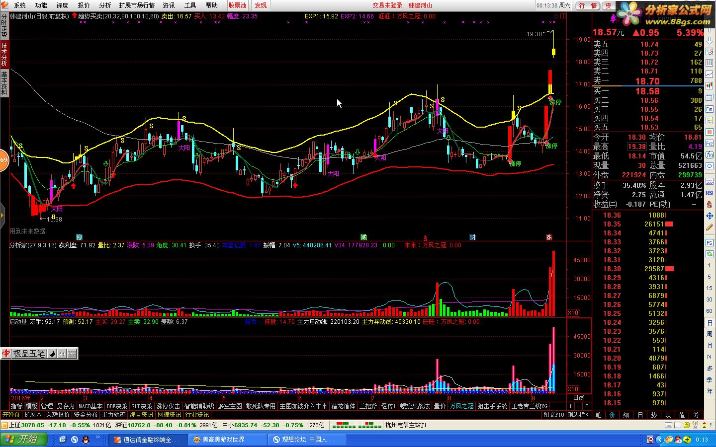The image size is (716, 447).
Task: Click the pencil drawing tool icon
Action: click(x=710, y=227)
